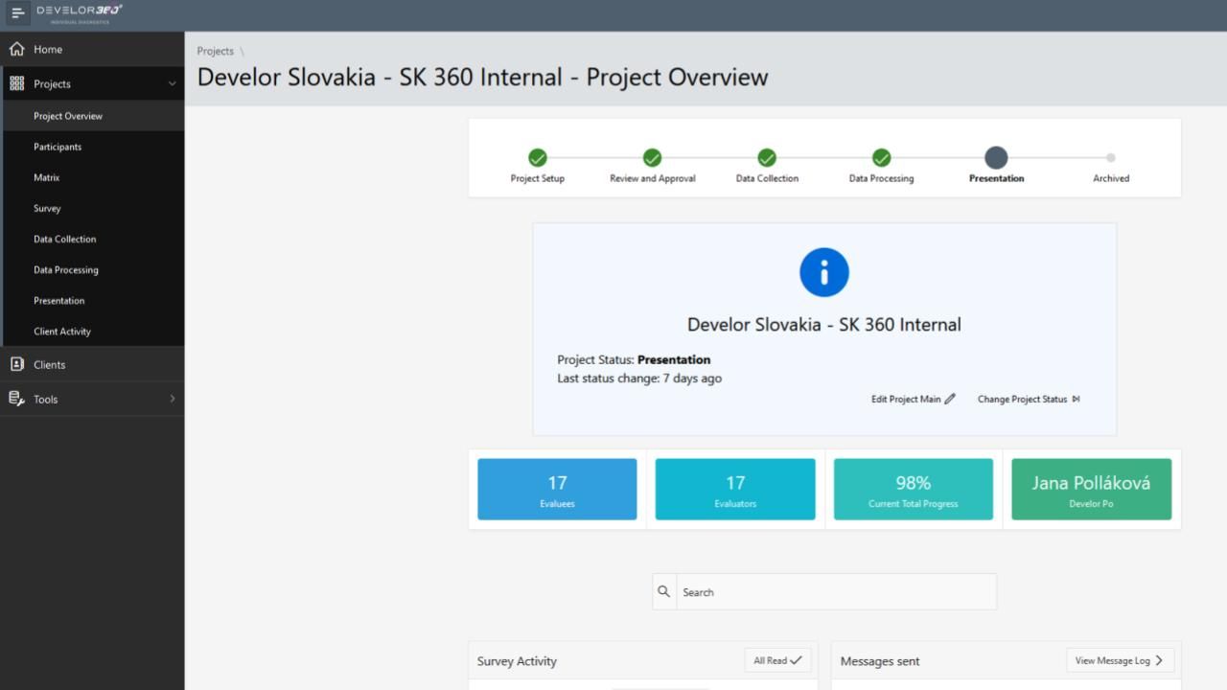Expand the Tools submenu arrow
1227x690 pixels.
tap(173, 399)
